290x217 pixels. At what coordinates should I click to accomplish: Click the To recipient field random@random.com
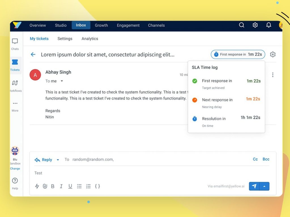[x=93, y=159]
